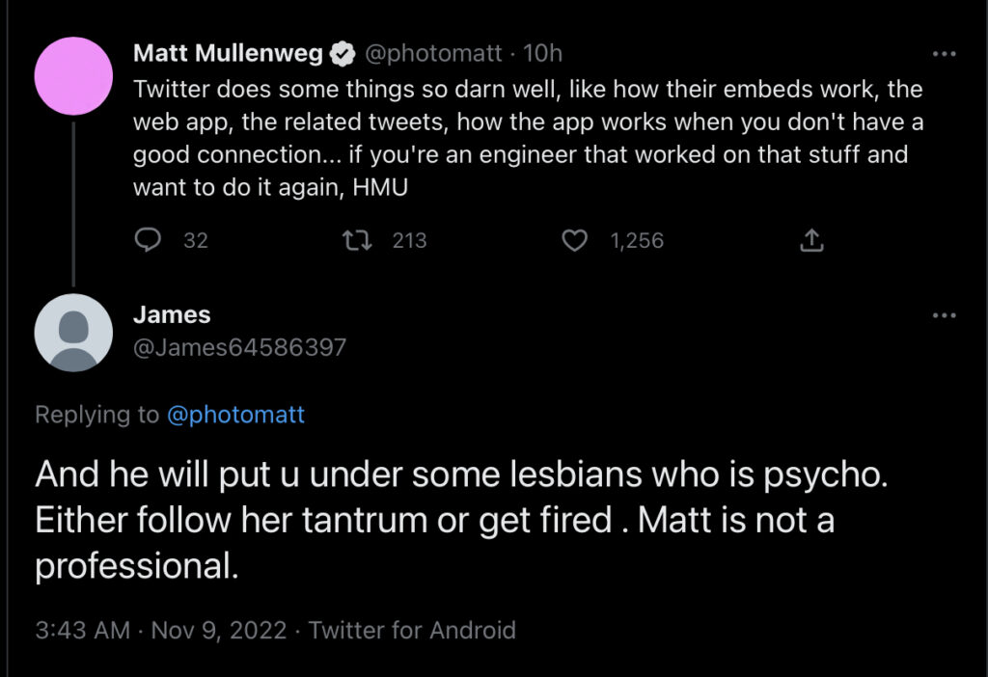Click the 3:43 AM · Nov 9, 2022 timestamp
The width and height of the screenshot is (988, 677).
point(161,631)
